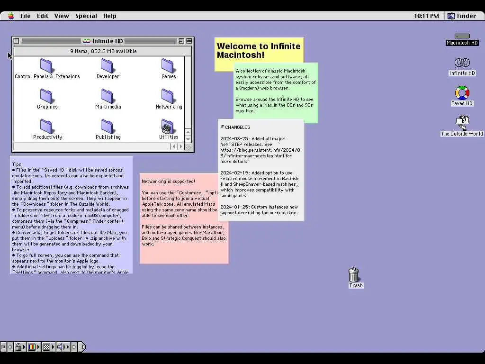Open the View menu
This screenshot has height=364, width=485.
tap(62, 16)
